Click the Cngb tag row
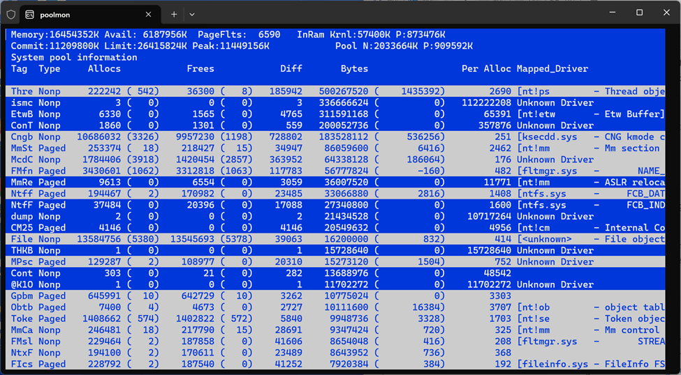The width and height of the screenshot is (681, 375). coord(335,137)
